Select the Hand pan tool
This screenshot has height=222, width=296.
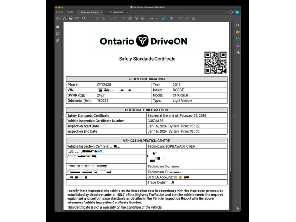130,18
